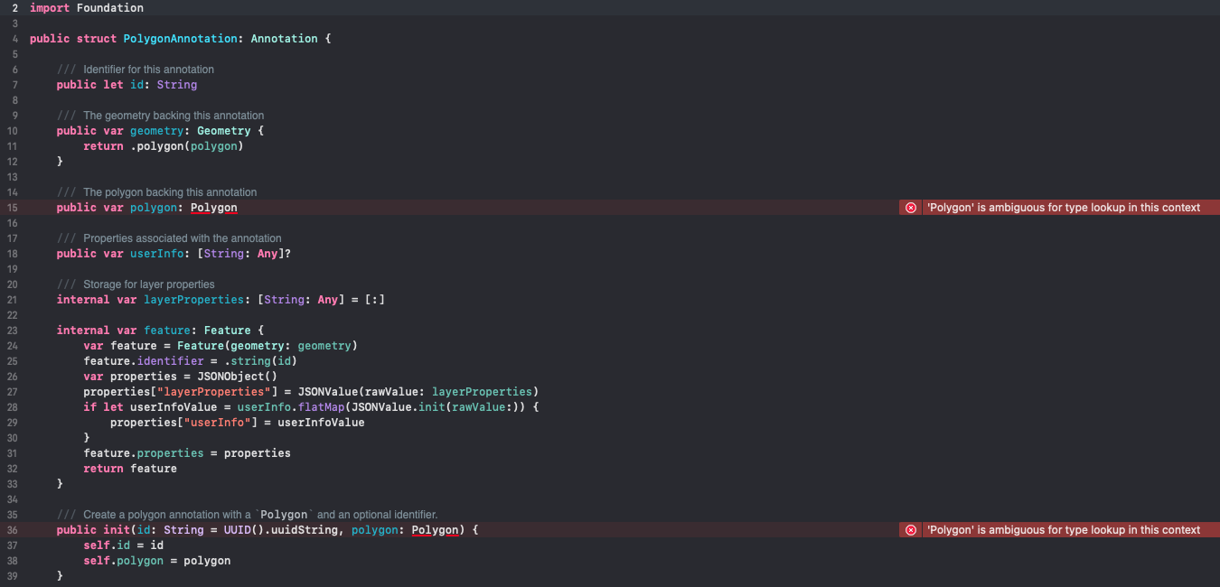The image size is (1220, 587).
Task: Open the ambiguous Polygon error message on line 36
Action: click(x=1064, y=530)
